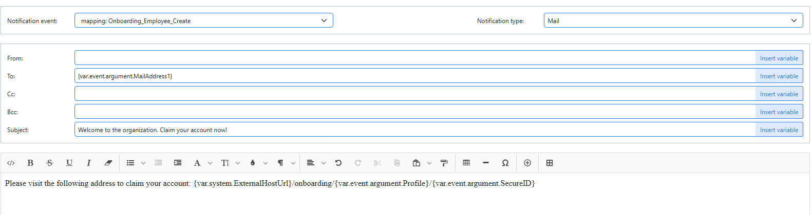Open paragraph format pilcrow button
812x215 pixels.
(280, 163)
